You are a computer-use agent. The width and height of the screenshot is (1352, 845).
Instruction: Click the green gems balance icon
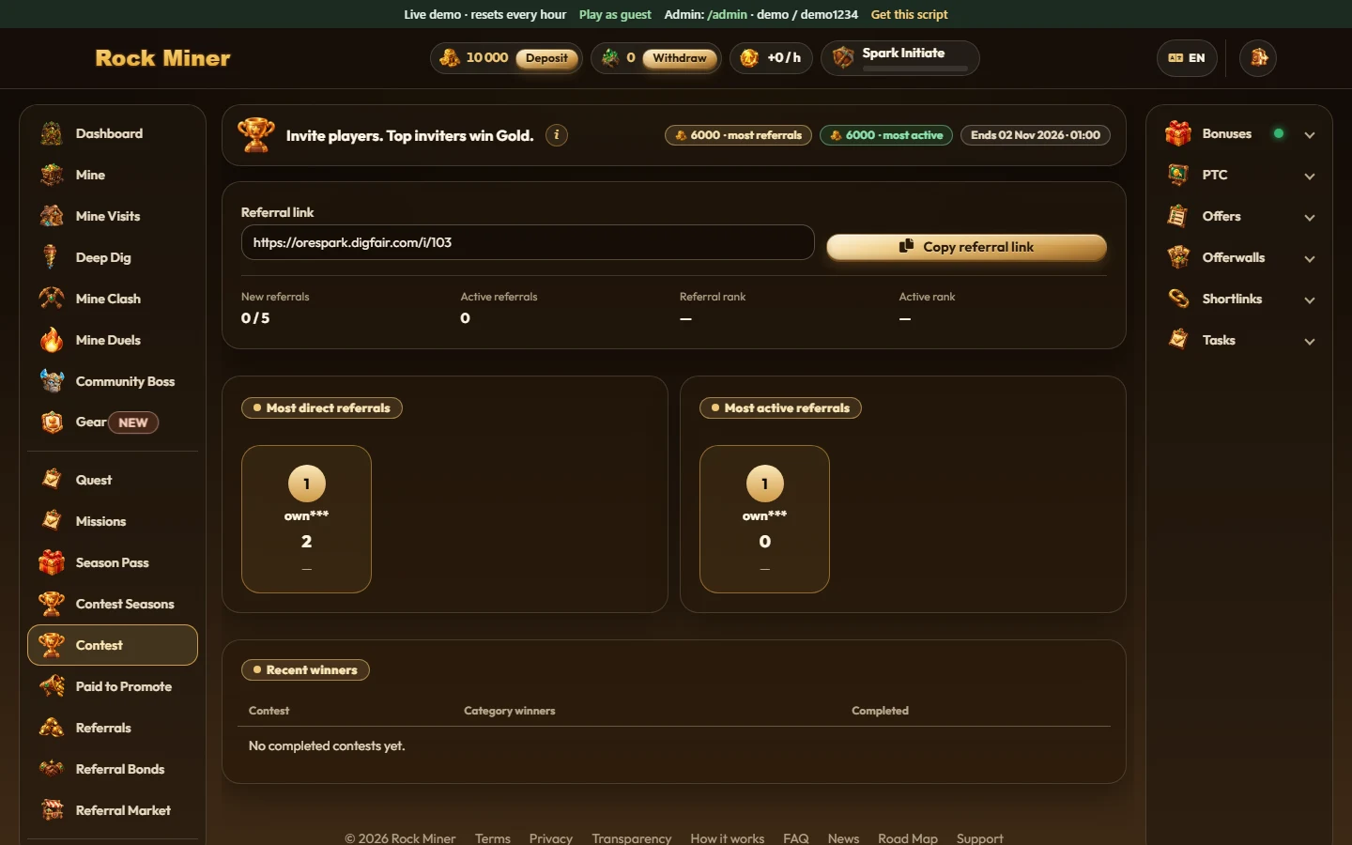(610, 58)
